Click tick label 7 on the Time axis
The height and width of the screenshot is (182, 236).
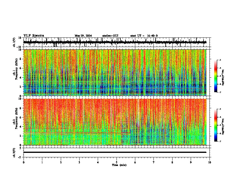point(154,162)
